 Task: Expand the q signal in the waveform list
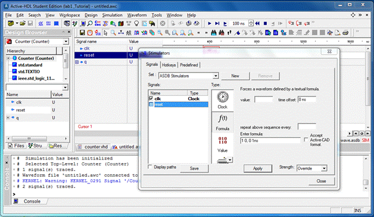77,62
